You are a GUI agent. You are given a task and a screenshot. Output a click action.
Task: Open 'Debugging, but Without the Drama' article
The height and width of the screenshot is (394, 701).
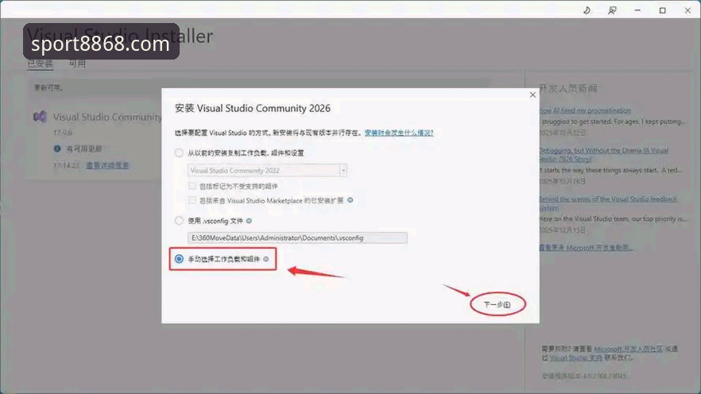pos(603,155)
